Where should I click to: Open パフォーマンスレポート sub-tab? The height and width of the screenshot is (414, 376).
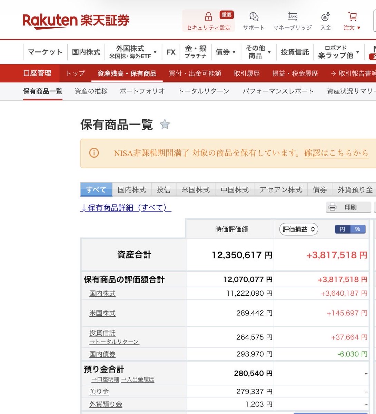tap(278, 91)
